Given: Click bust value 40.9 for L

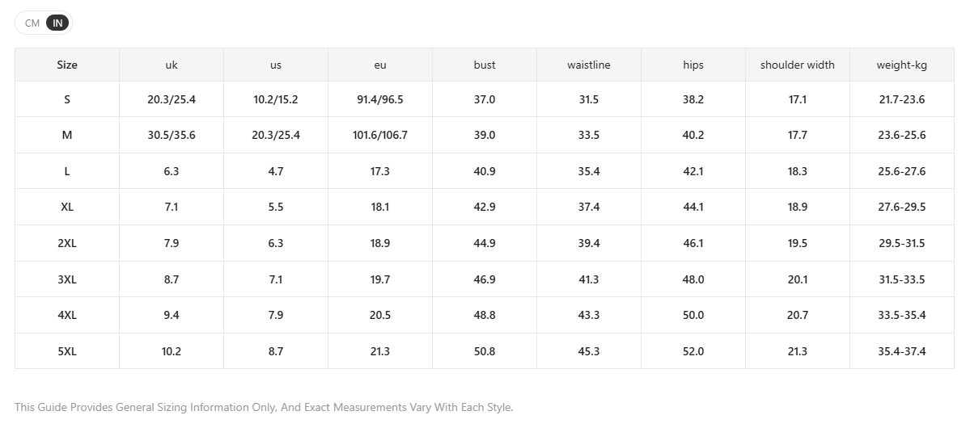Looking at the screenshot, I should coord(485,171).
